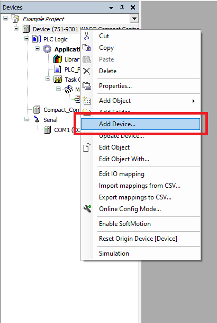Collapse the Example Project tree node
This screenshot has width=217, height=323.
(x=5, y=19)
